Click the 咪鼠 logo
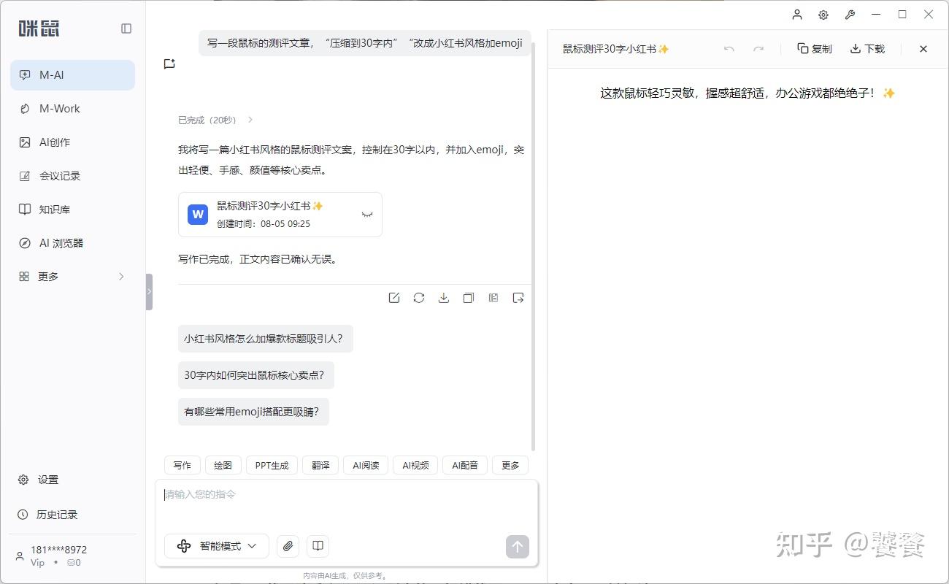The height and width of the screenshot is (584, 949). click(39, 28)
